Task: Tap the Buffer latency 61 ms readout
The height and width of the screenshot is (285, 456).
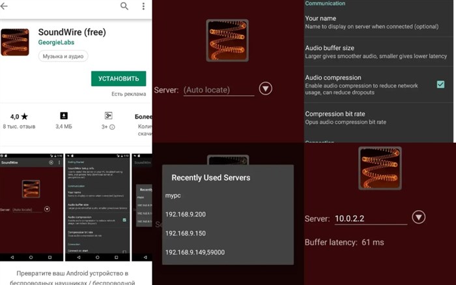Action: (x=345, y=242)
